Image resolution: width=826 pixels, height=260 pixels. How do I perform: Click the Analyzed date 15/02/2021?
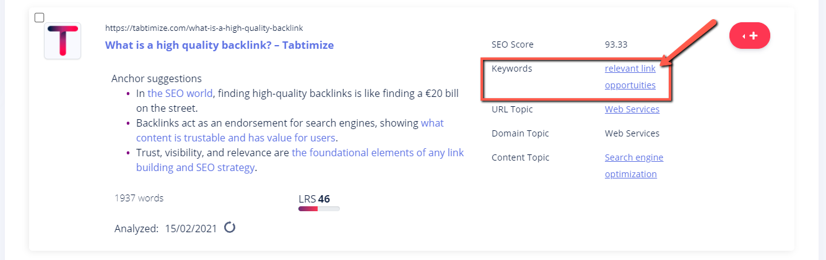tap(191, 229)
